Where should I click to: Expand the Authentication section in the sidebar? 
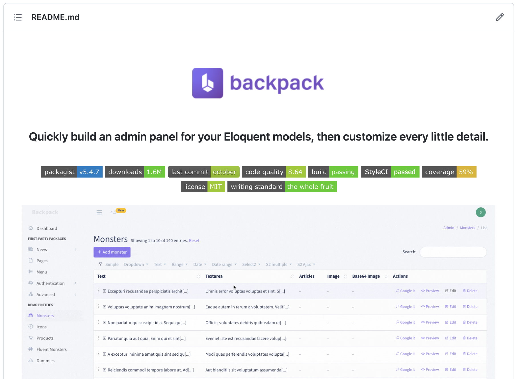point(50,283)
